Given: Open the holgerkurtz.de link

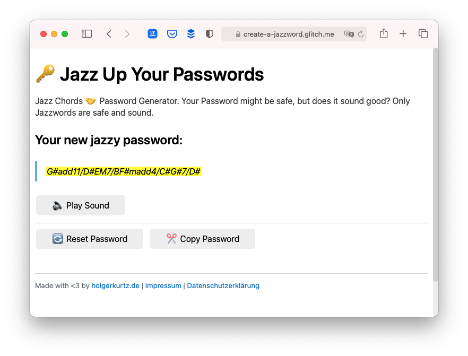Looking at the screenshot, I should pyautogui.click(x=115, y=285).
